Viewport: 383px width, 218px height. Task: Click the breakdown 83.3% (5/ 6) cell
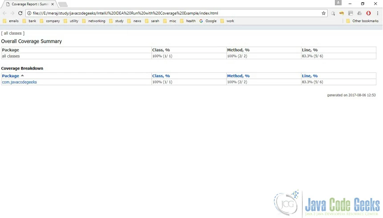(338, 82)
